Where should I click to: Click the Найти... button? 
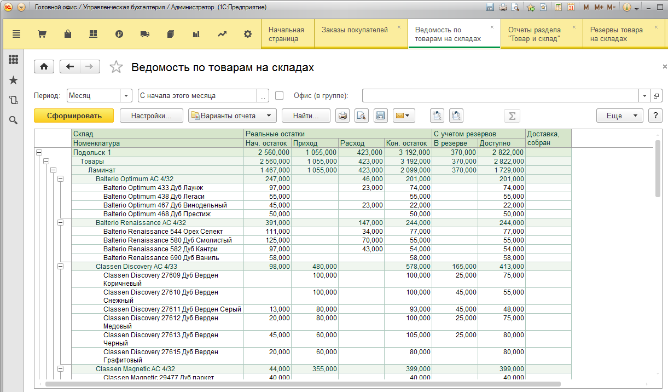(306, 116)
